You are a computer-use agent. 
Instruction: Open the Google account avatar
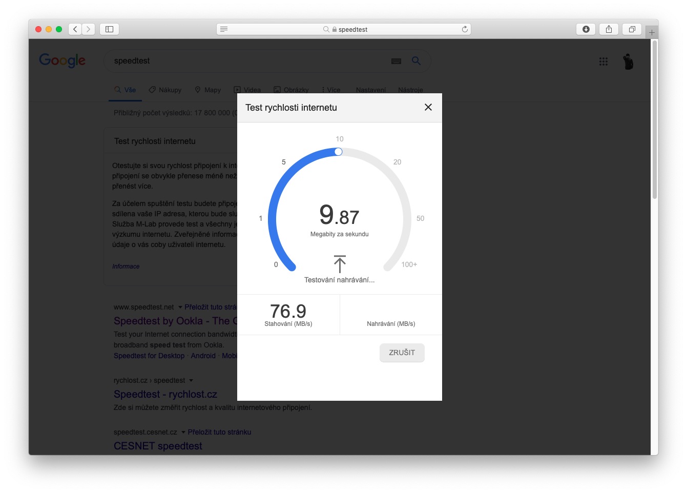(628, 61)
